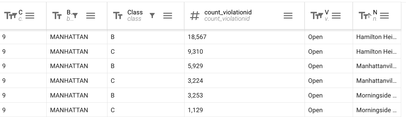Select the Class column header label
This screenshot has width=406, height=117.
135,12
